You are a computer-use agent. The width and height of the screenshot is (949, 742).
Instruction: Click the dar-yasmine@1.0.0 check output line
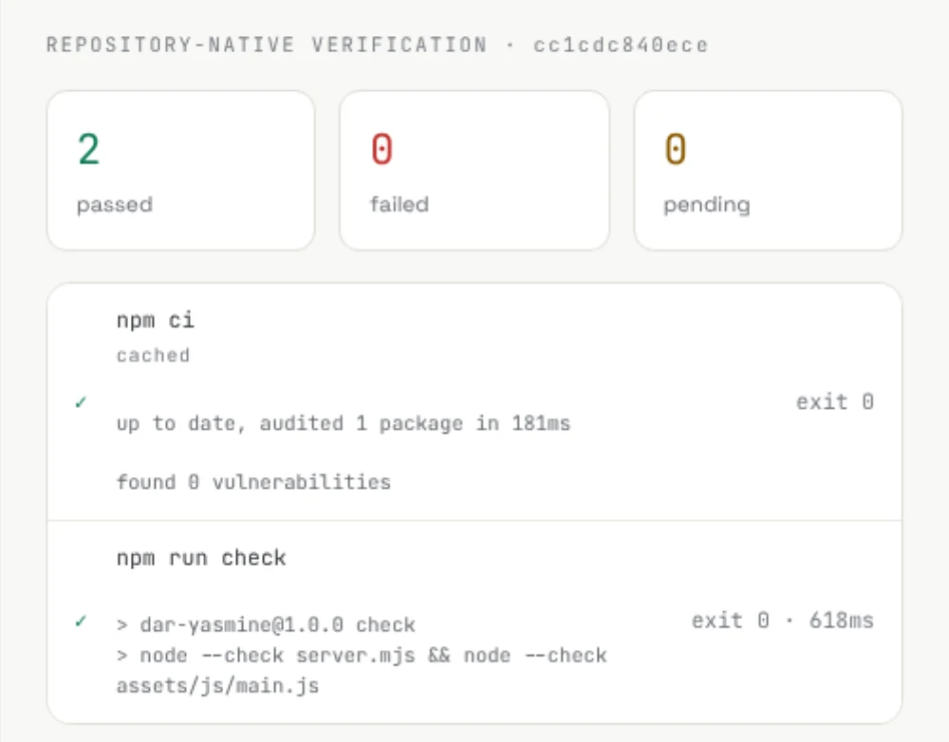point(266,624)
